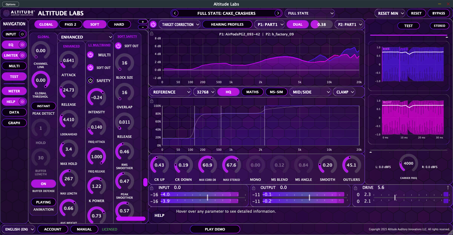Toggle the HQ button
This screenshot has width=453, height=235.
click(228, 92)
